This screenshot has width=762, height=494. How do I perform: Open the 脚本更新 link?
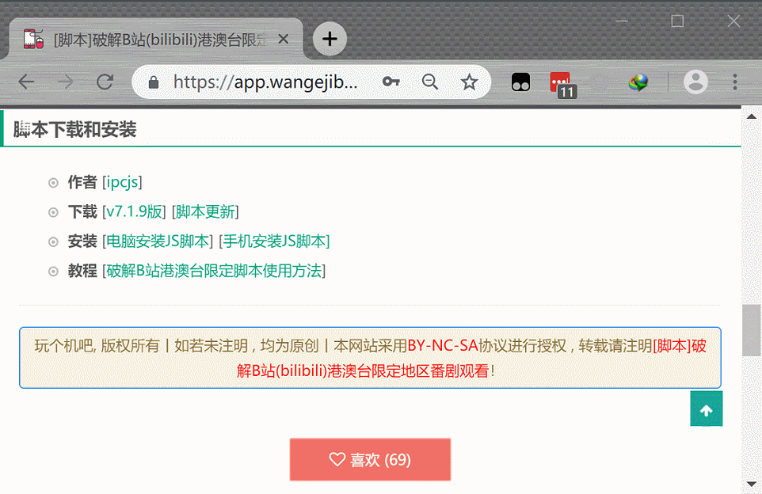205,212
